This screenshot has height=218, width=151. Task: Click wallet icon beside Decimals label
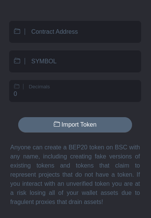pos(17,86)
